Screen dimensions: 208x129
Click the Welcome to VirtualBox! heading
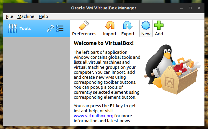coord(104,43)
